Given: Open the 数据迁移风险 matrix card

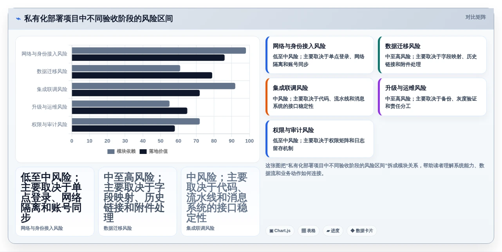Looking at the screenshot, I should pyautogui.click(x=432, y=55).
